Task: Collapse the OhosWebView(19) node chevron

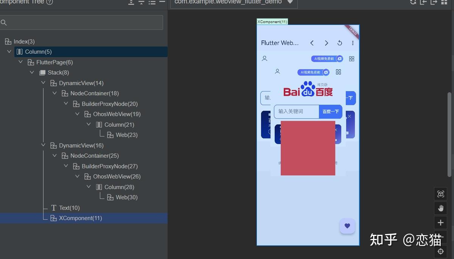Action: tap(78, 114)
